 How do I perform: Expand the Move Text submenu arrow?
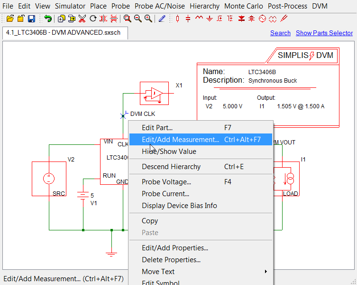(x=266, y=272)
